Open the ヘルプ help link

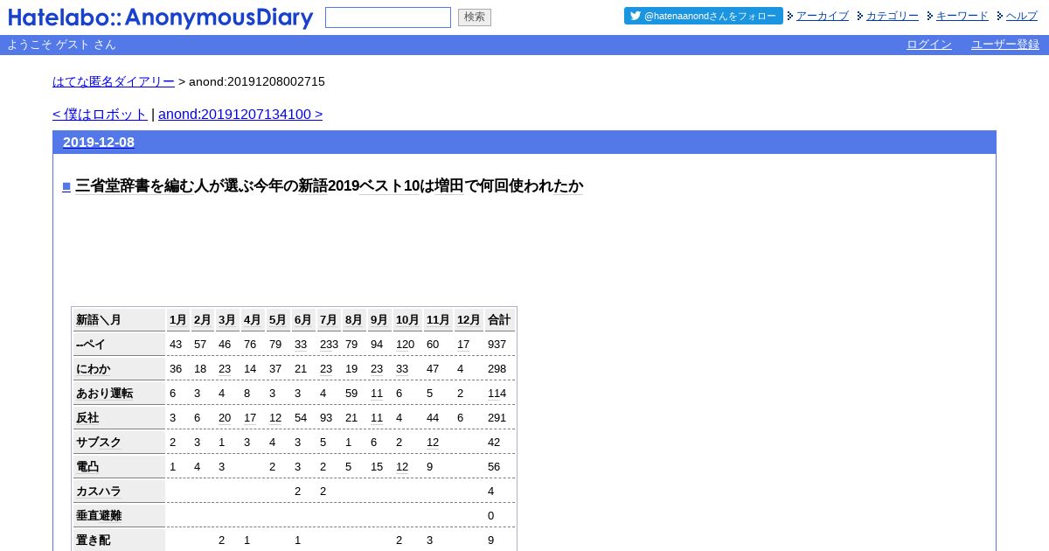point(1022,16)
